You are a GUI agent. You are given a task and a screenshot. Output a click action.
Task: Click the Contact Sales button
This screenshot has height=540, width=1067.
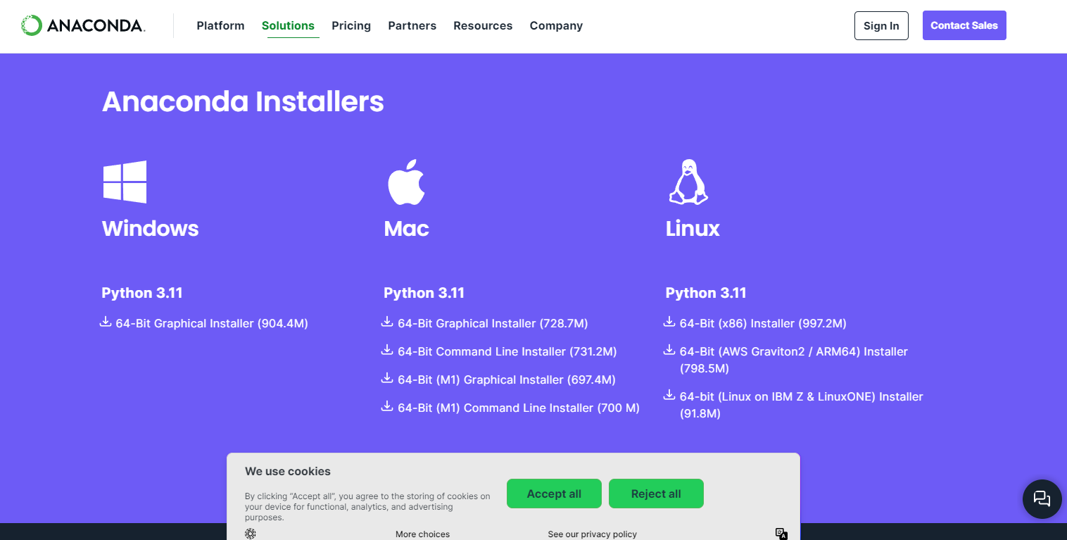coord(964,25)
